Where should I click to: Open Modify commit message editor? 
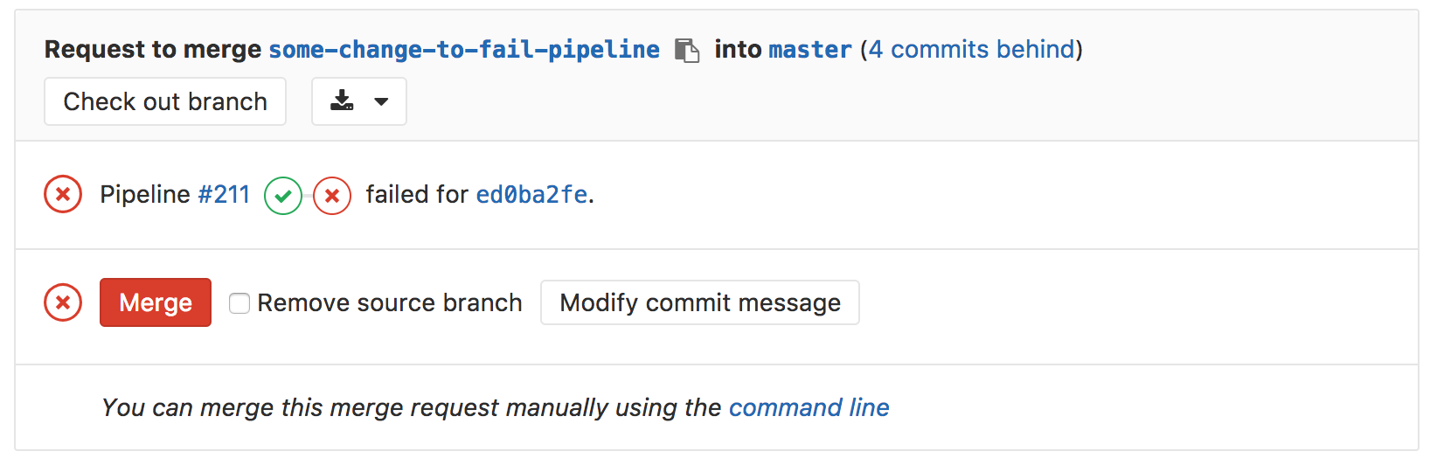pos(699,302)
